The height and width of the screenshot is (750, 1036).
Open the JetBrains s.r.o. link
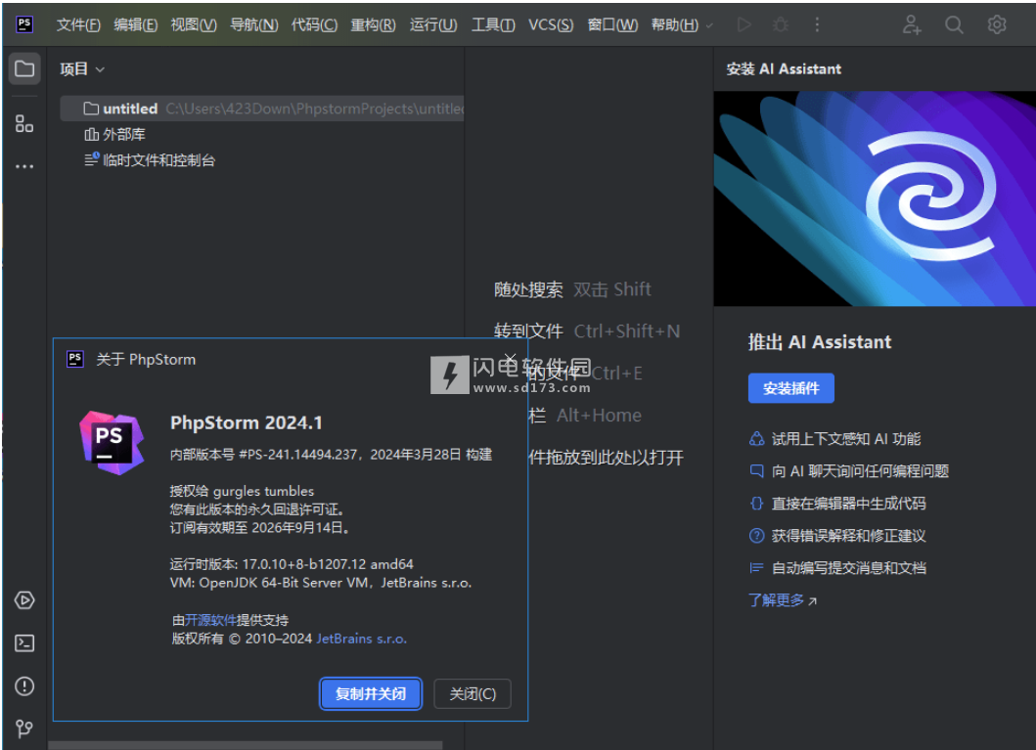click(x=361, y=639)
